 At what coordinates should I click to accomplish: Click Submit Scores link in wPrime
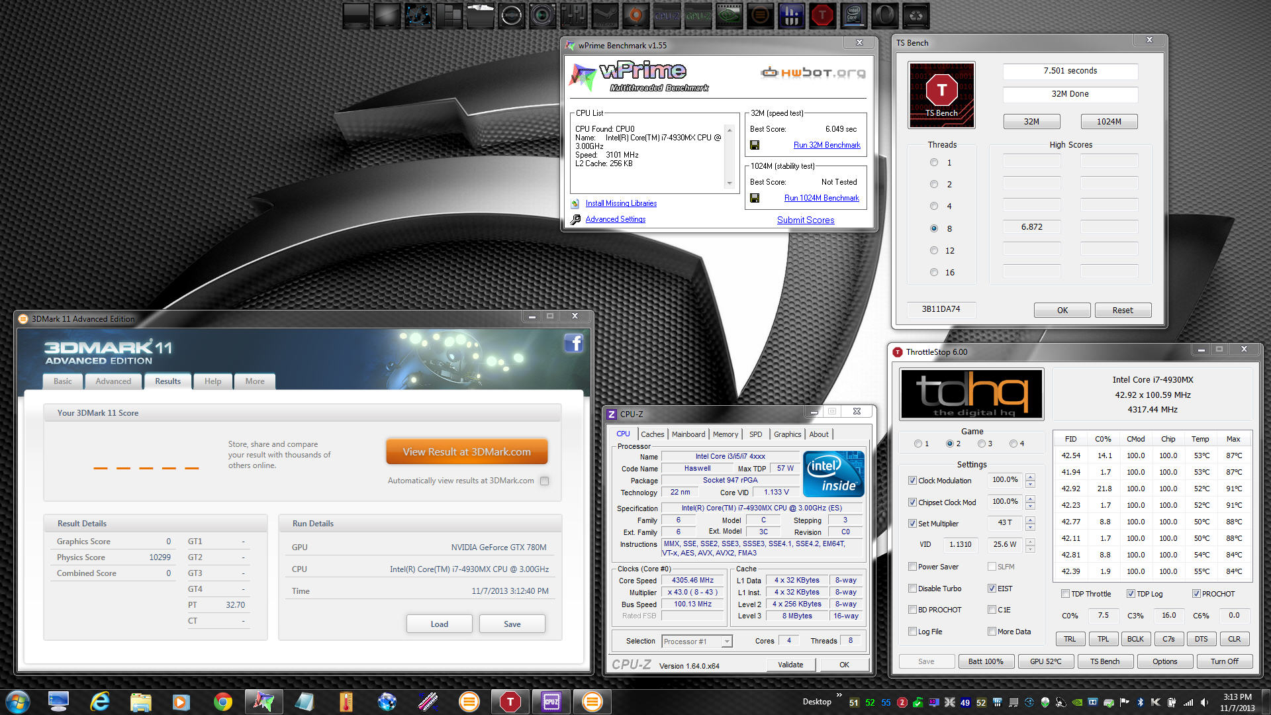[806, 220]
